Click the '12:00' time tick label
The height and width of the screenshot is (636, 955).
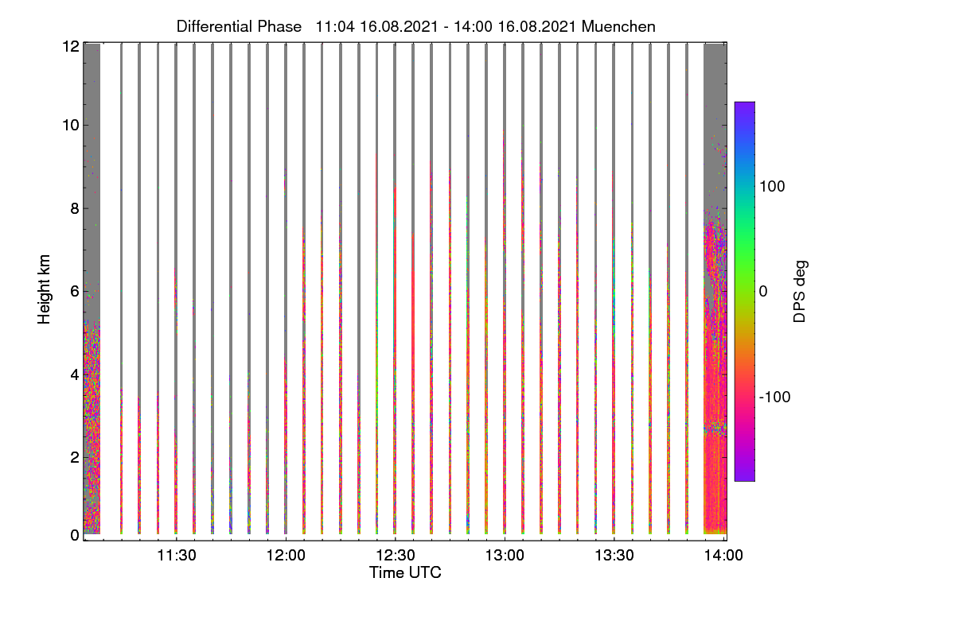[x=286, y=556]
